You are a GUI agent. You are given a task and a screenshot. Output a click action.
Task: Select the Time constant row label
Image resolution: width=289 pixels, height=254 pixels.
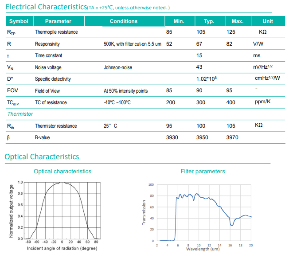[48, 56]
